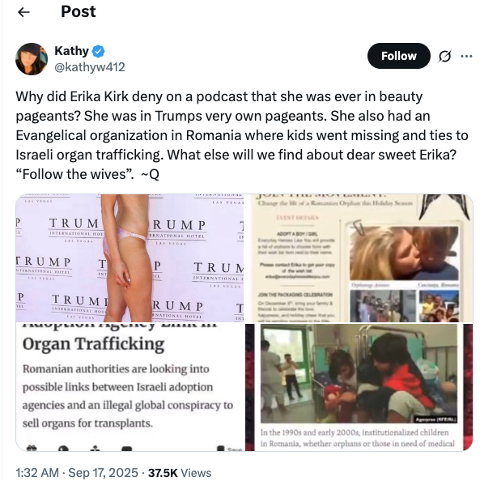Follow the Kathy account
The image size is (480, 481).
point(399,56)
